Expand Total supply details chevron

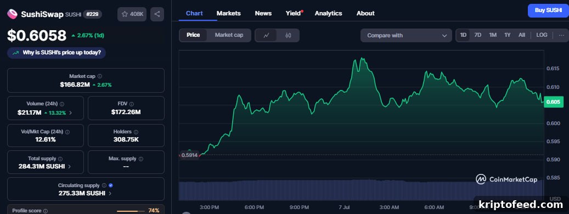(x=69, y=166)
